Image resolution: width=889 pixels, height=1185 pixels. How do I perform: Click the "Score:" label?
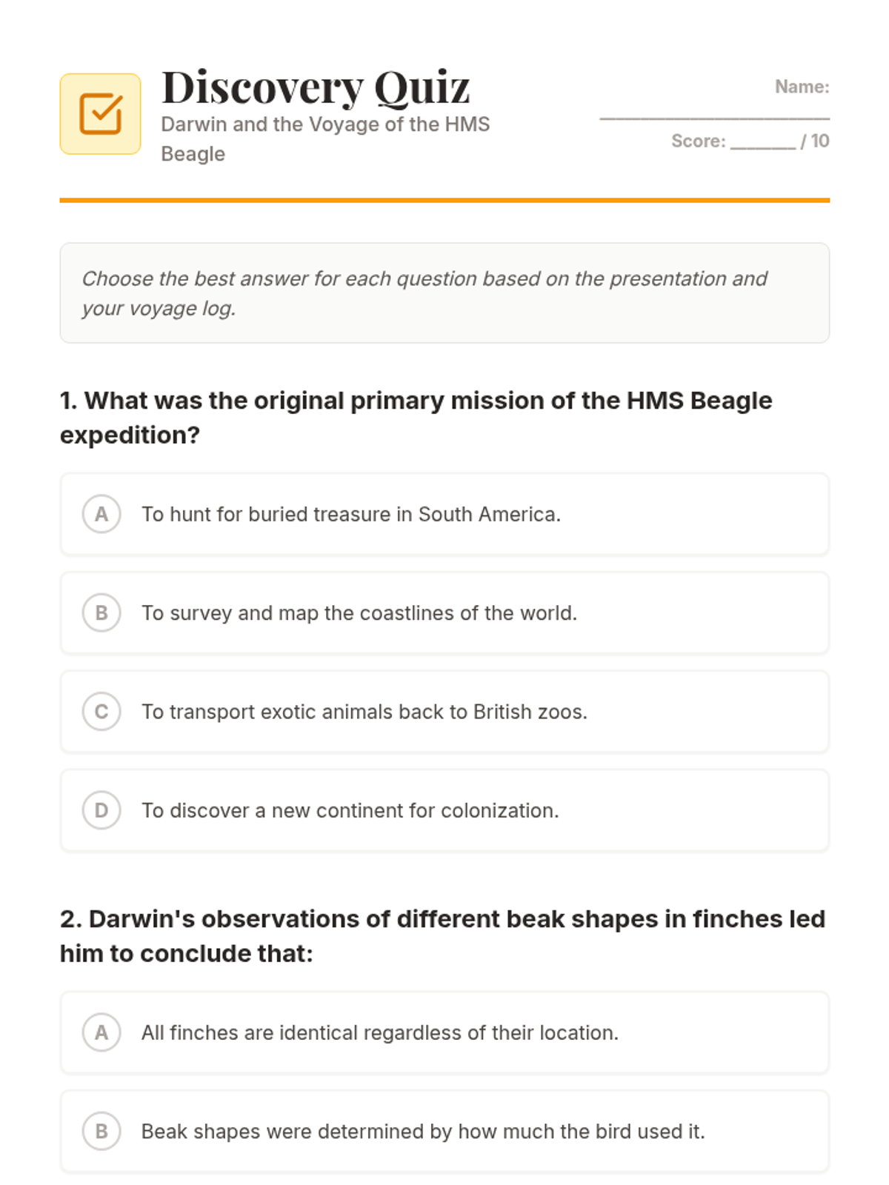pyautogui.click(x=699, y=141)
